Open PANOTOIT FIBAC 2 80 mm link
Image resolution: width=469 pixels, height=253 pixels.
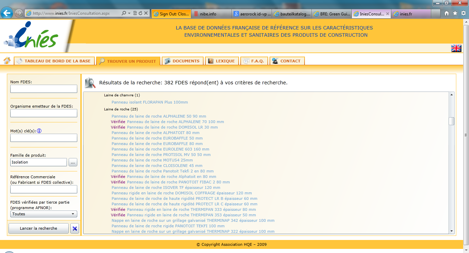[x=179, y=182]
